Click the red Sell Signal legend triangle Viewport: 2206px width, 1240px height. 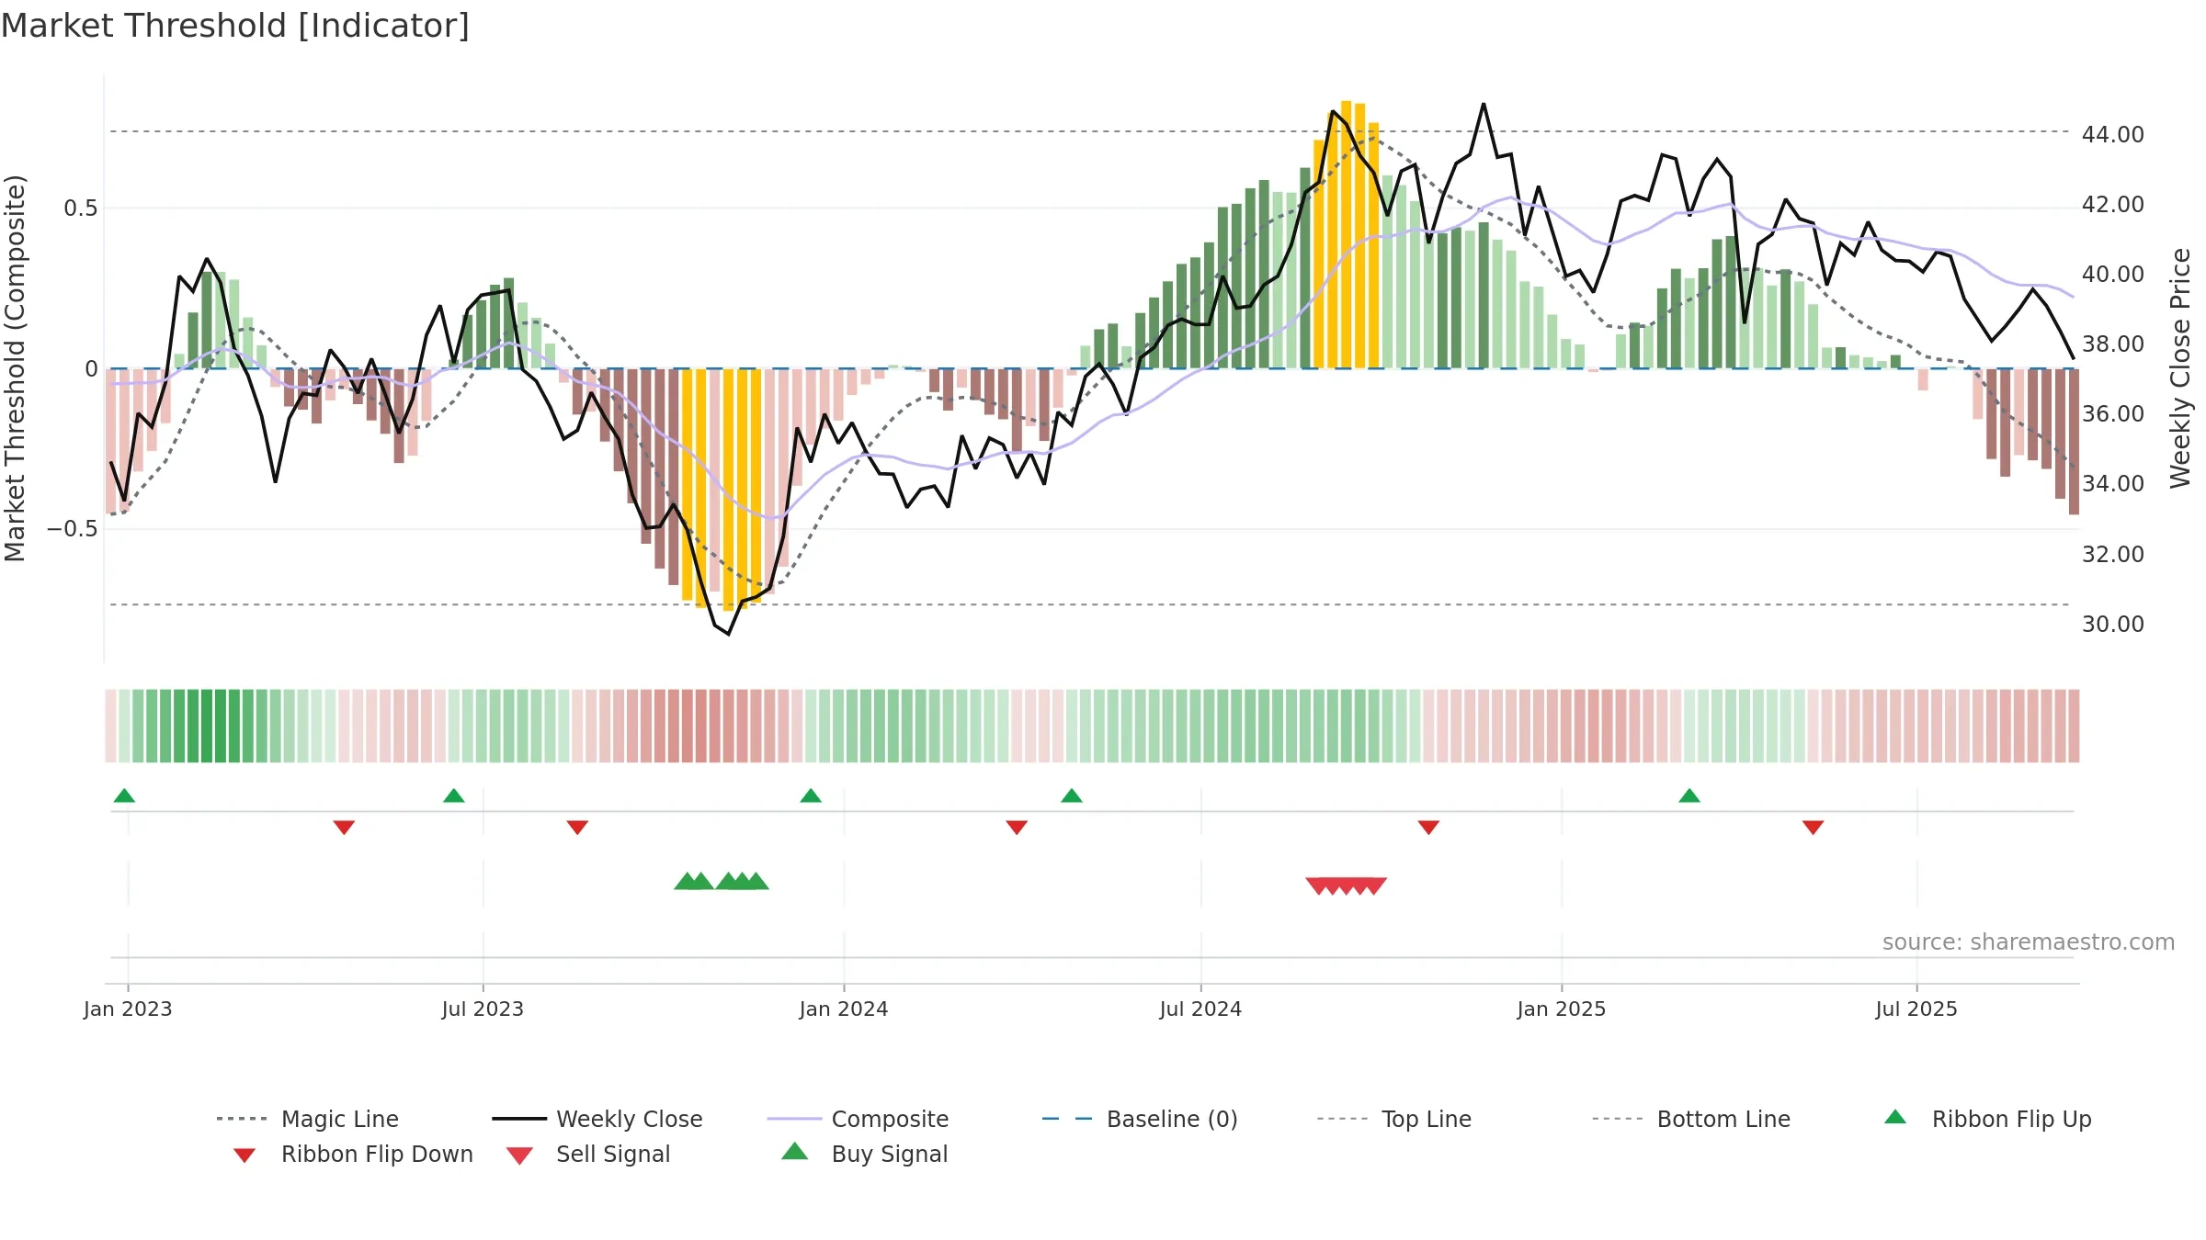pyautogui.click(x=519, y=1155)
